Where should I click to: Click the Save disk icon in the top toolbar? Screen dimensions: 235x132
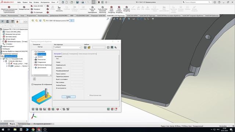click(x=77, y=2)
